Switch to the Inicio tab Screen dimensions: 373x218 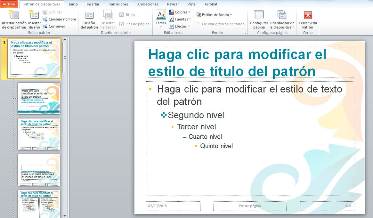click(73, 4)
